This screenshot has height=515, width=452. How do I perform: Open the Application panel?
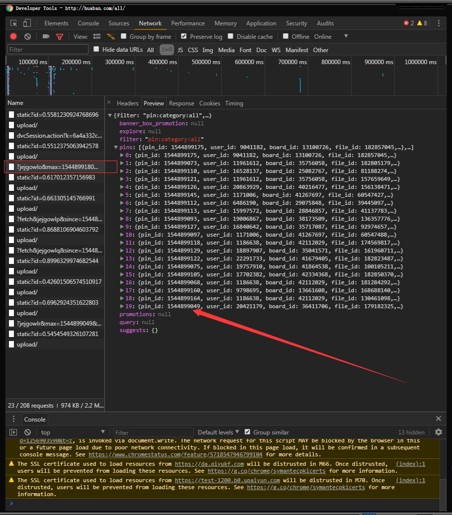tap(261, 23)
